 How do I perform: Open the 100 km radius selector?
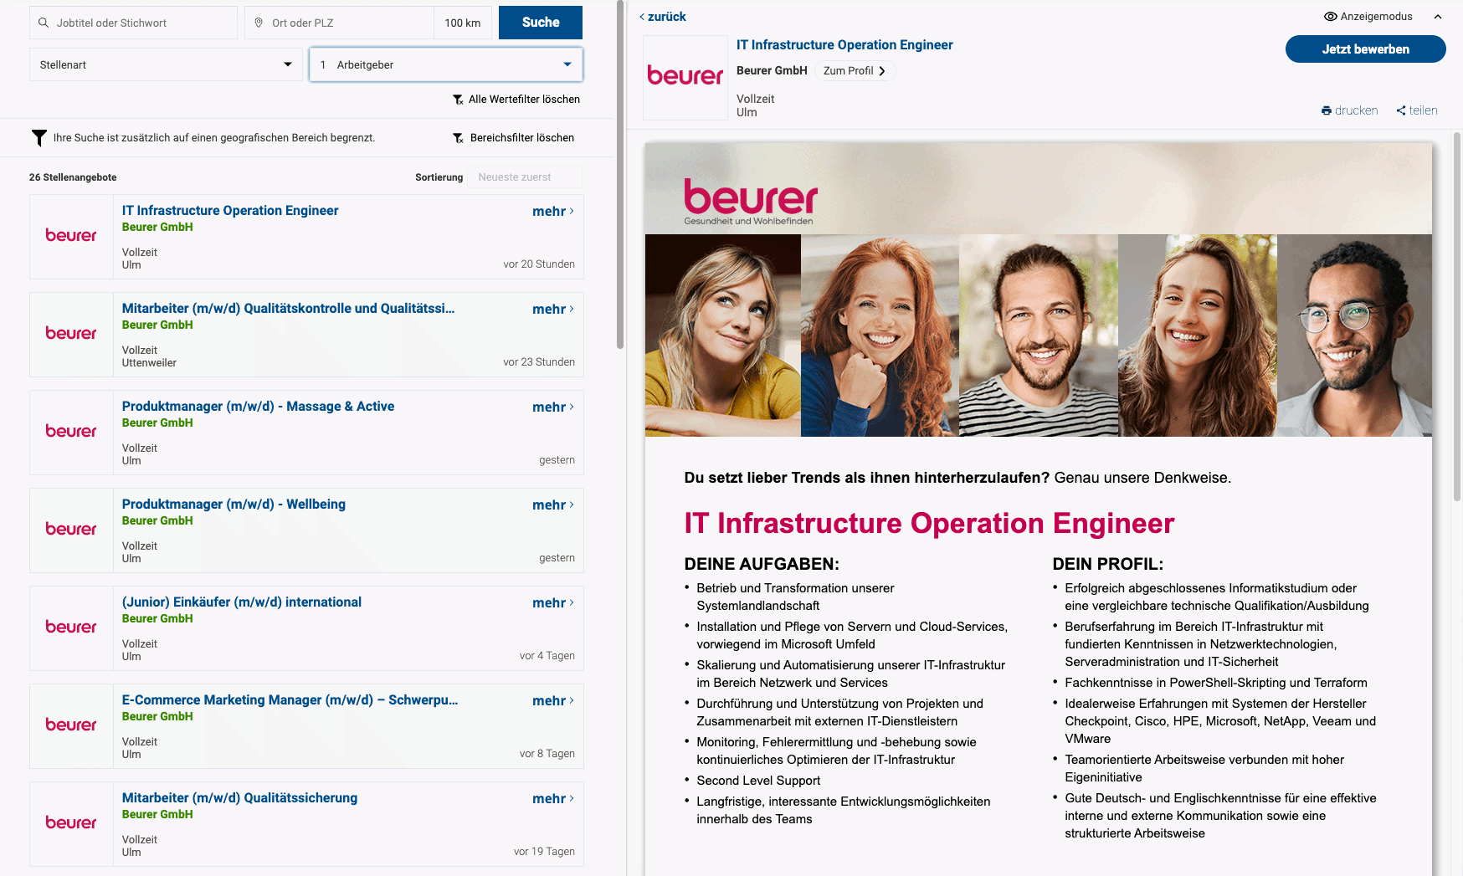[x=462, y=23]
